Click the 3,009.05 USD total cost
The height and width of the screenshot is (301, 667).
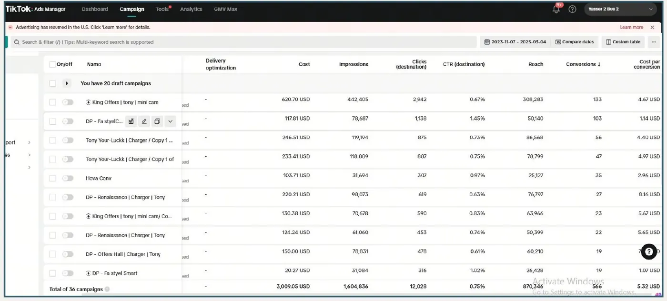pos(293,287)
